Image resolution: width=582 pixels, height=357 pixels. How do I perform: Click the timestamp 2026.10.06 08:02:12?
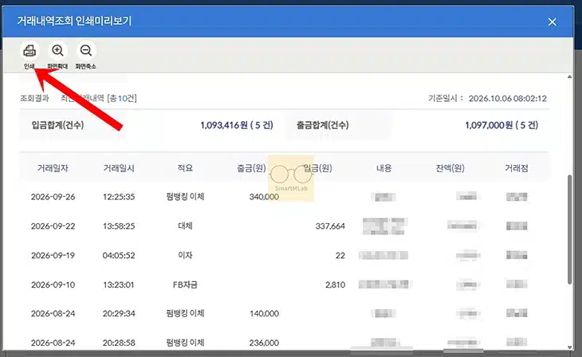click(x=507, y=98)
